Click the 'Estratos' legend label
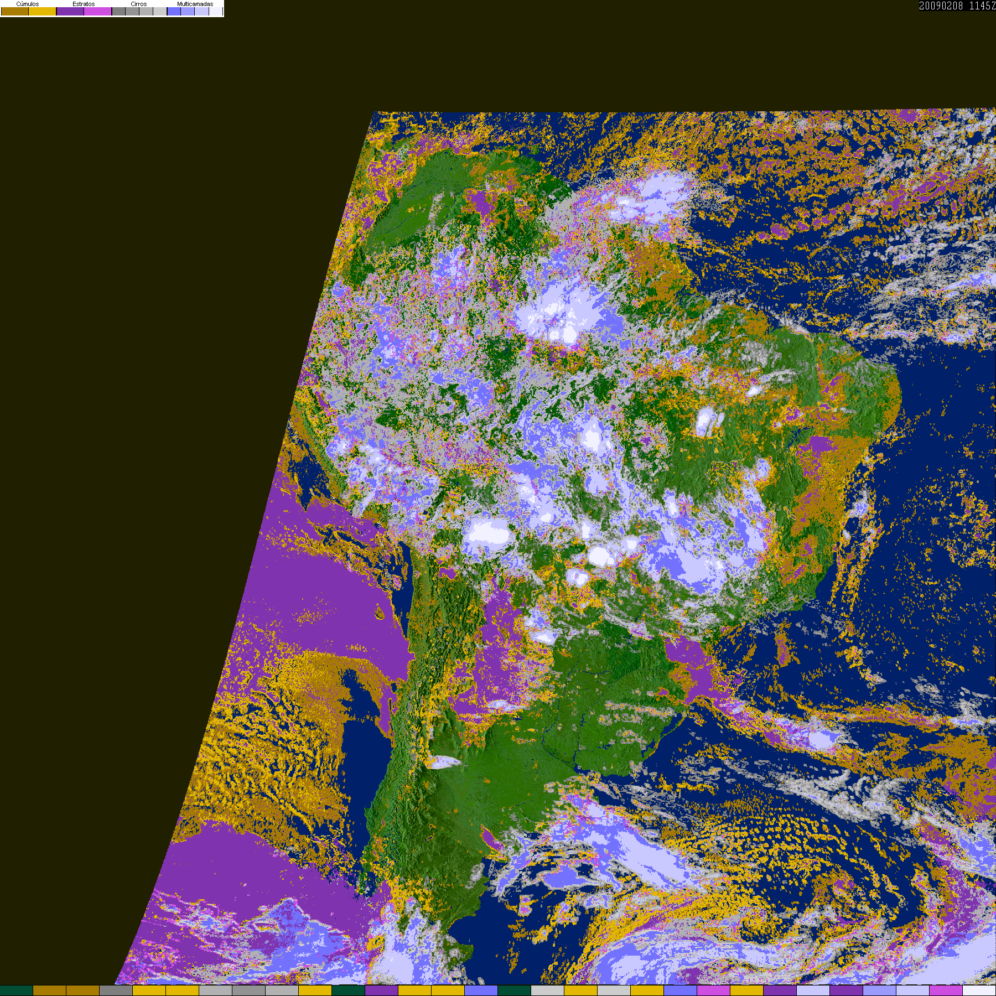This screenshot has width=996, height=996. (84, 4)
